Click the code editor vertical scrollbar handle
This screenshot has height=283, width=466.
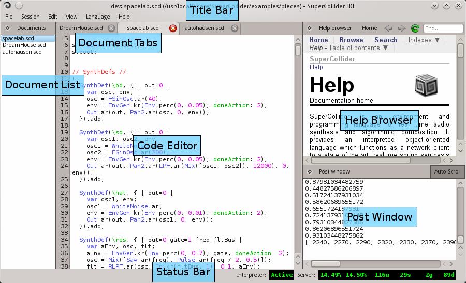298,50
